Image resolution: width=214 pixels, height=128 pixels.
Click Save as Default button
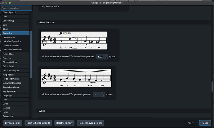coord(12,123)
